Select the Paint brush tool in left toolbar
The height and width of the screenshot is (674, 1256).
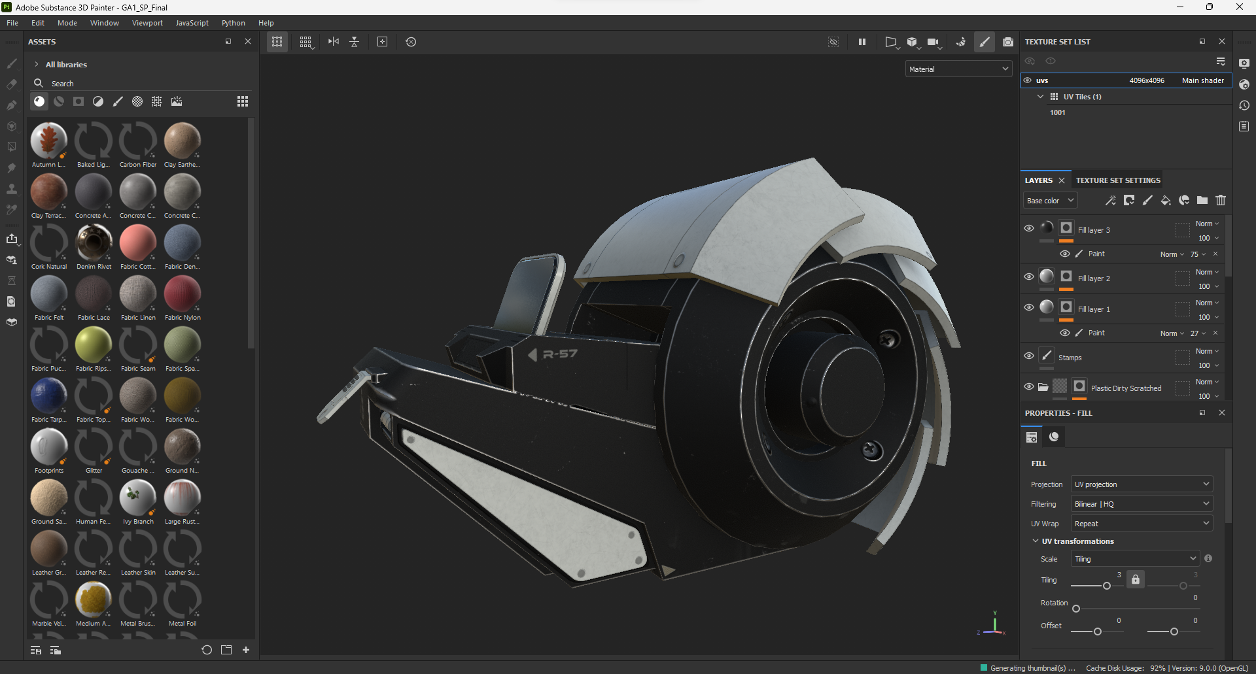coord(11,63)
